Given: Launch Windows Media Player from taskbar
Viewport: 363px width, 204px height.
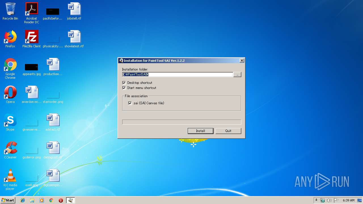Looking at the screenshot, I should (42, 200).
